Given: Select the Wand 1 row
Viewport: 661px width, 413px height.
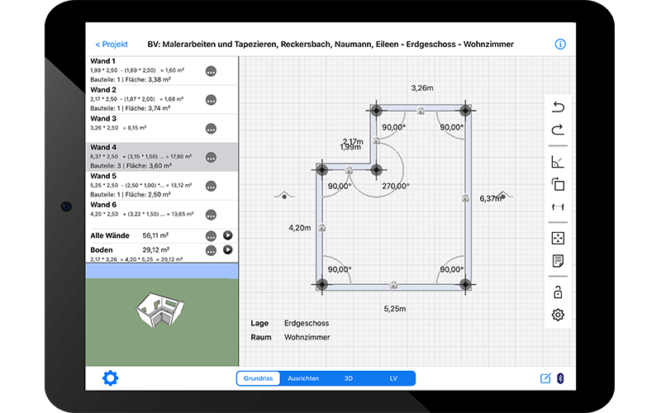Looking at the screenshot, I should [162, 70].
